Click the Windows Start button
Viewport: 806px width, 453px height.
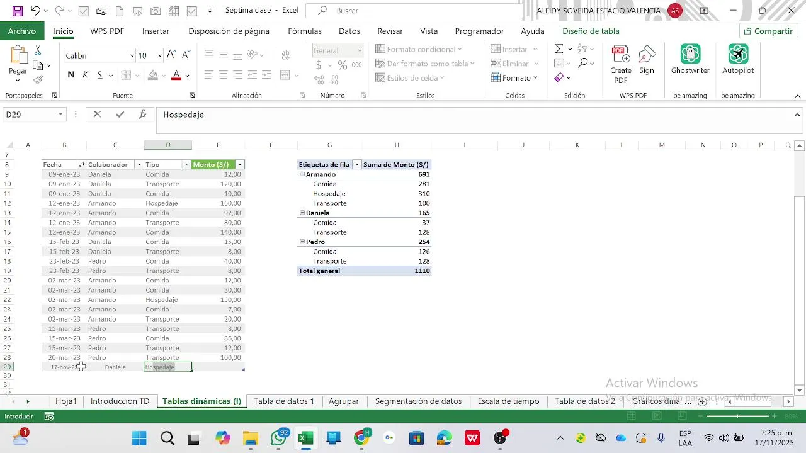[139, 439]
